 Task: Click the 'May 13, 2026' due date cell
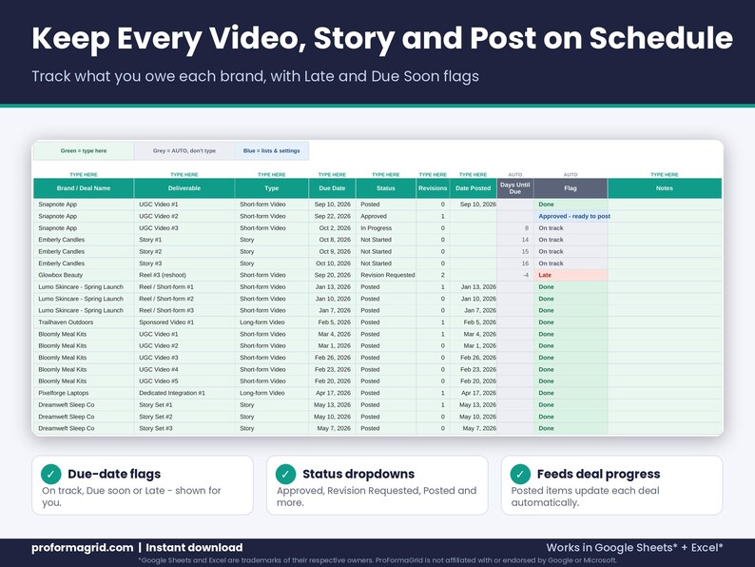pyautogui.click(x=332, y=405)
